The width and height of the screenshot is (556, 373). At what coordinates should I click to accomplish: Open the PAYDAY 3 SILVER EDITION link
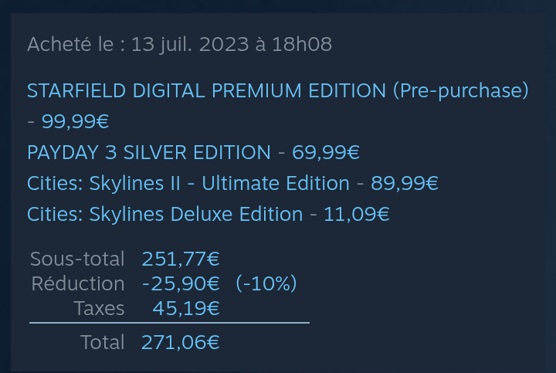tap(149, 152)
